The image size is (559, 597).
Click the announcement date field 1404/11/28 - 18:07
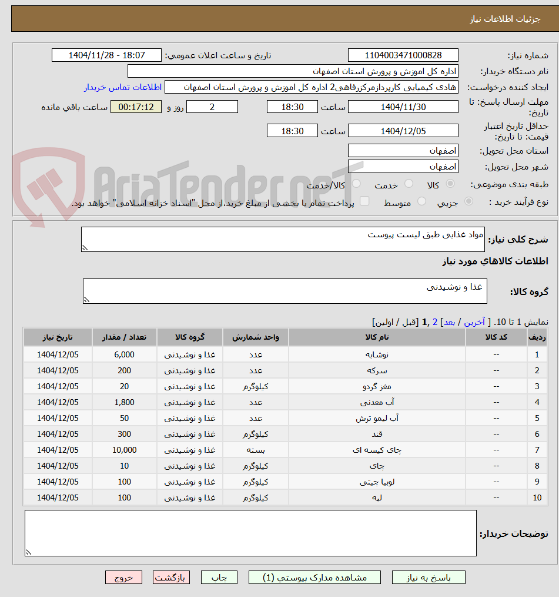106,55
